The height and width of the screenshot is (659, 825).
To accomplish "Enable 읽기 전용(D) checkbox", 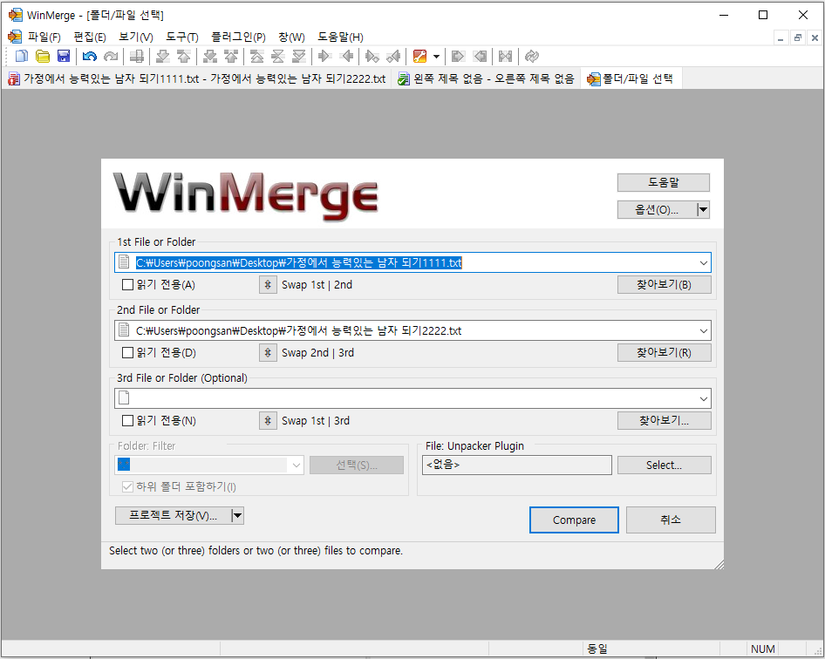I will click(x=127, y=353).
